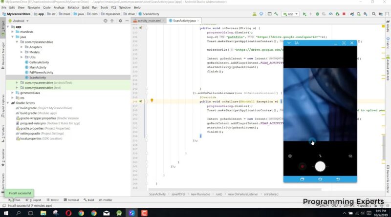Click the collapse-all icon in Project panel
The width and height of the screenshot is (391, 217).
click(112, 21)
